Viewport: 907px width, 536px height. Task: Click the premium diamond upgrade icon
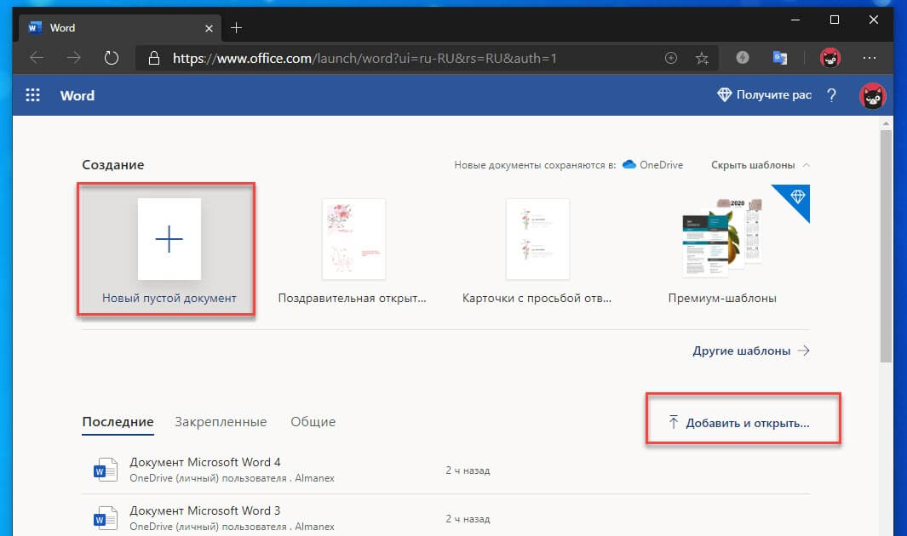point(724,95)
